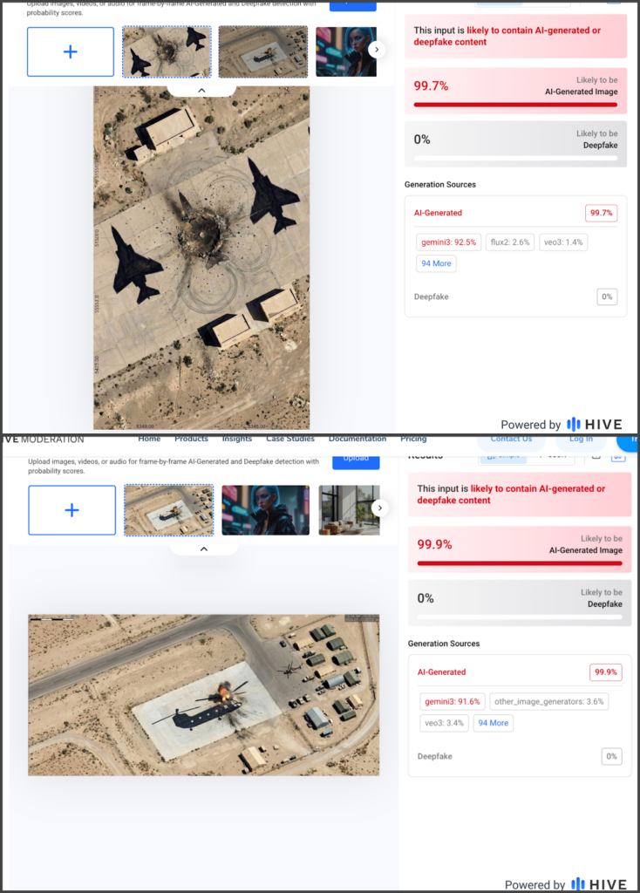
Task: Expand '94 More' next to veo3: 3.4%
Action: (493, 723)
